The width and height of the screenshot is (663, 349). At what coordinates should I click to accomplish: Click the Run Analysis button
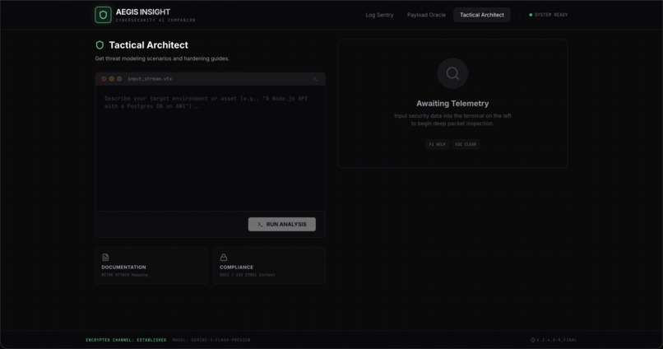[x=281, y=224]
